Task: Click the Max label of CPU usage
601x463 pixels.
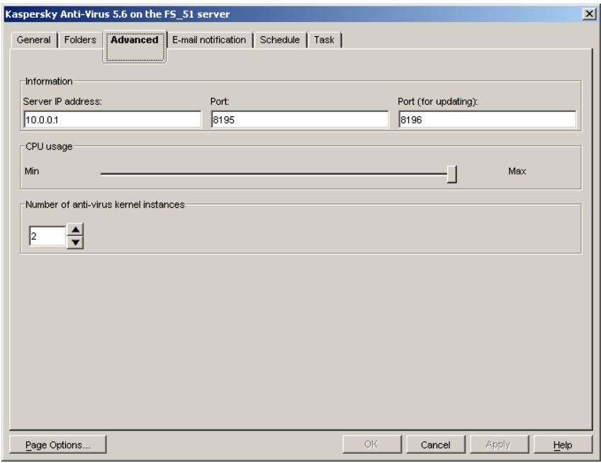Action: coord(517,171)
